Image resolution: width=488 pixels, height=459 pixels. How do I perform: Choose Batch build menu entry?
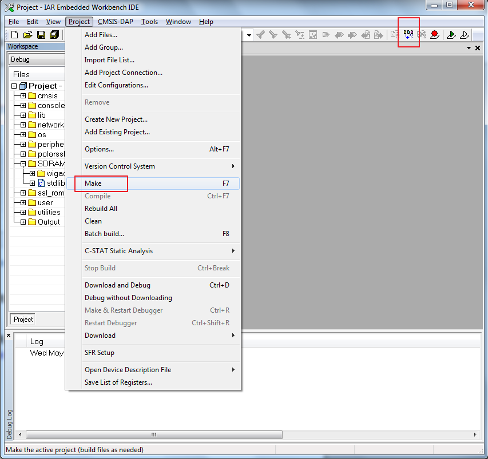(153, 234)
